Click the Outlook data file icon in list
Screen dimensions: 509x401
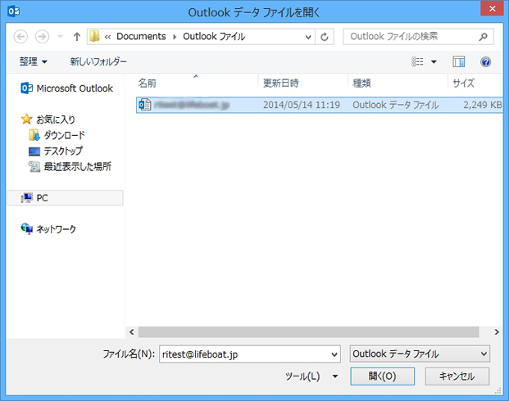(x=145, y=105)
